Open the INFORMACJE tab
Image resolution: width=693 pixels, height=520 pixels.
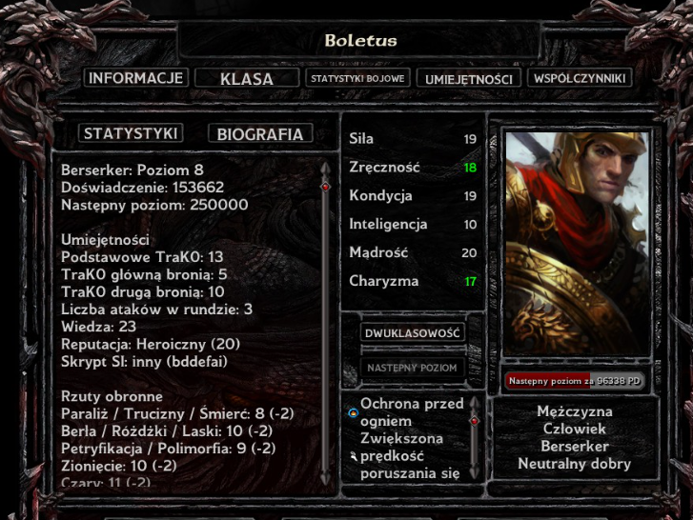135,78
